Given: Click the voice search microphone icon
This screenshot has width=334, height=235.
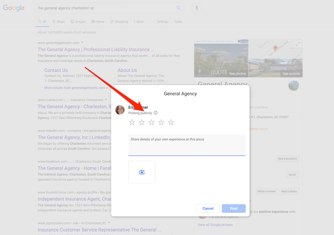Looking at the screenshot, I should pyautogui.click(x=197, y=8).
